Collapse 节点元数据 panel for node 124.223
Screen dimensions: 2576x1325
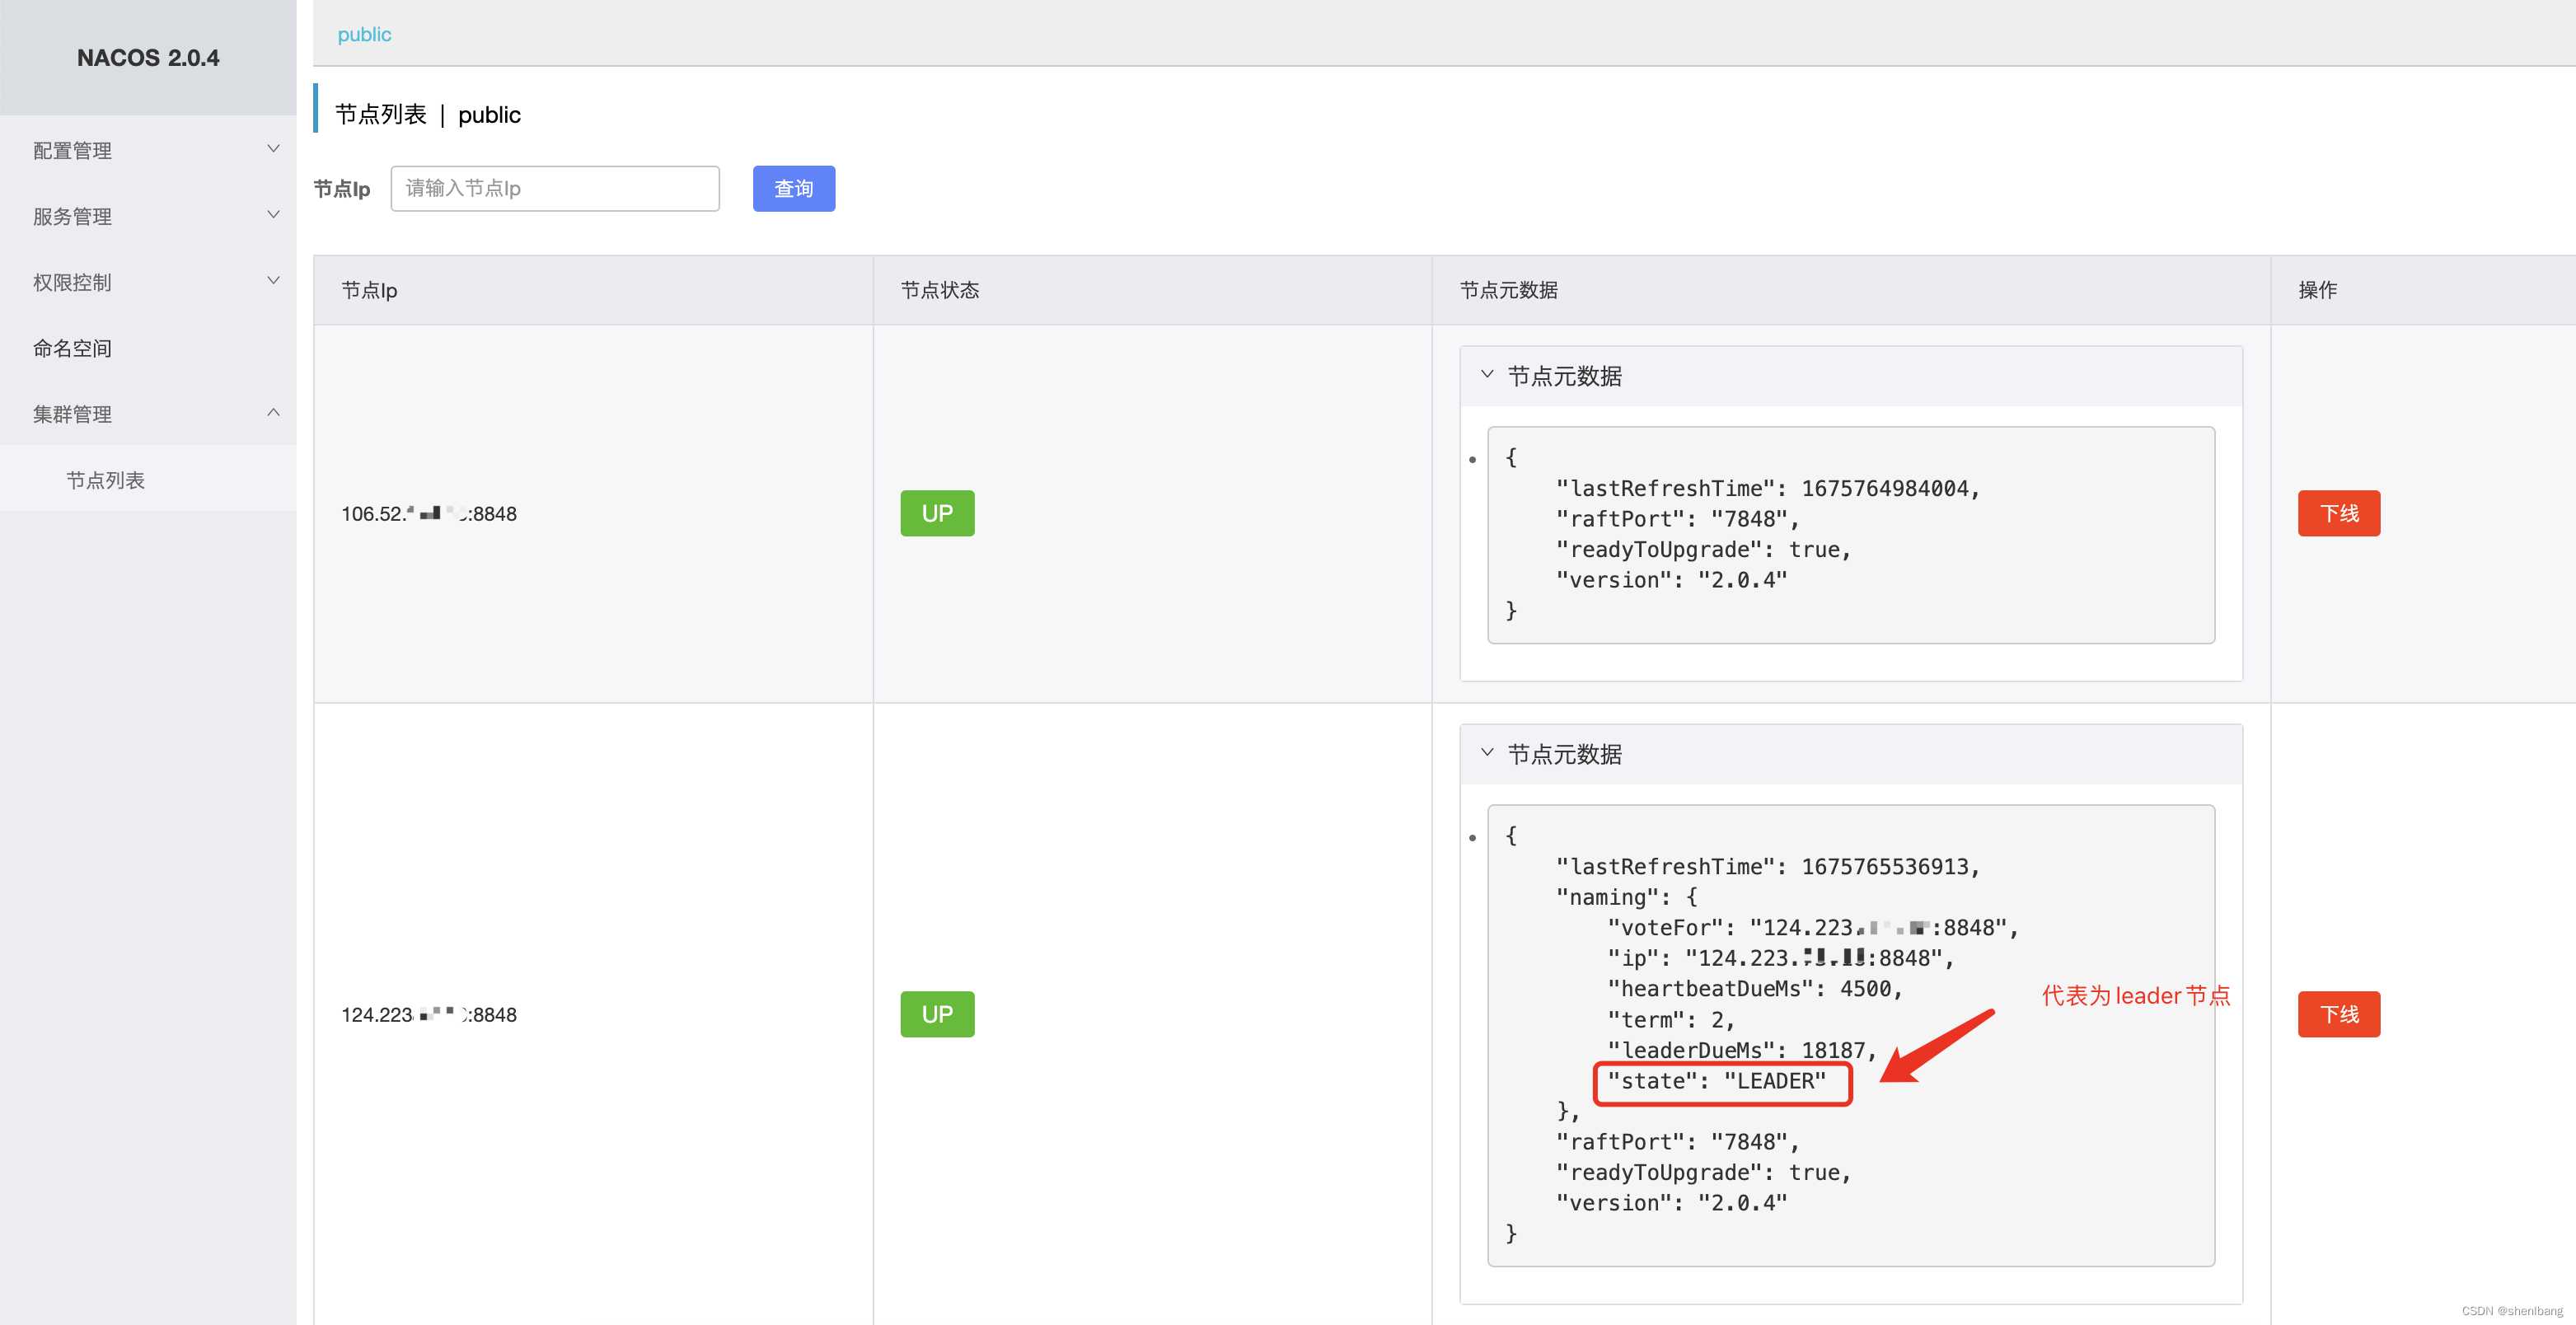[x=1850, y=754]
